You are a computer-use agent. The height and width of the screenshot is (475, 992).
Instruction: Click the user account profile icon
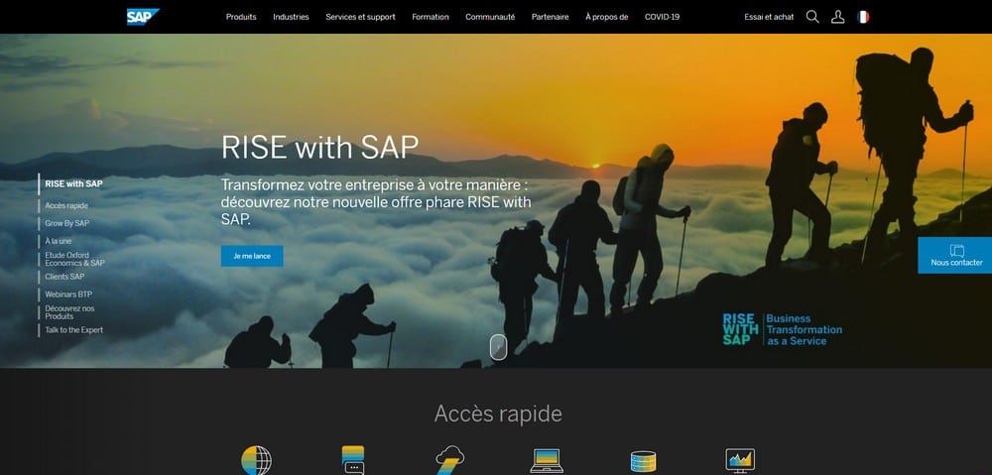[x=838, y=17]
